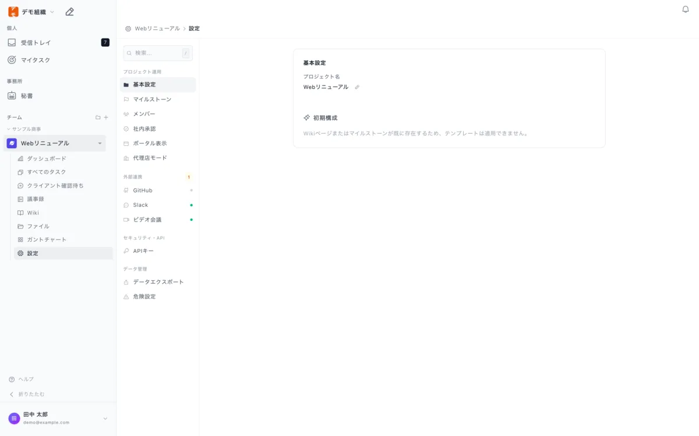Screen dimensions: 699x436
Task: Click the メンバー people icon
Action: click(x=126, y=114)
